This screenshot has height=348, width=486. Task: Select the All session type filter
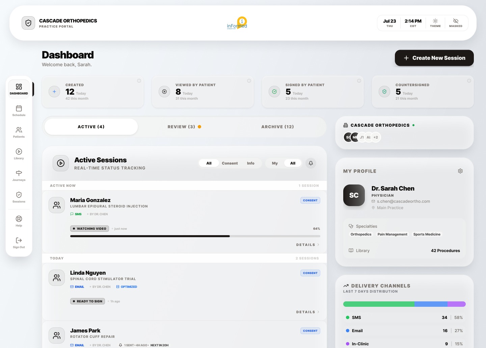click(209, 163)
